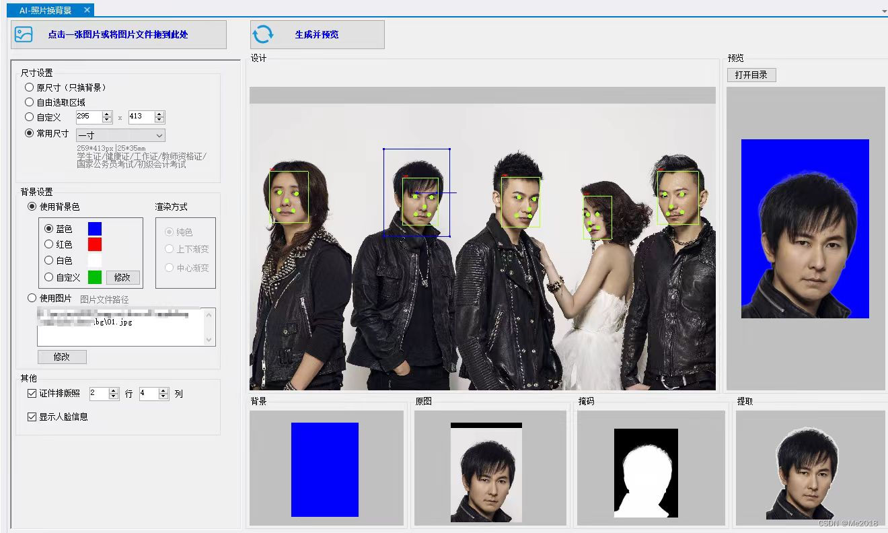Click the 掩码 black-white mask thumbnail
Viewport: 888px width, 533px height.
646,473
